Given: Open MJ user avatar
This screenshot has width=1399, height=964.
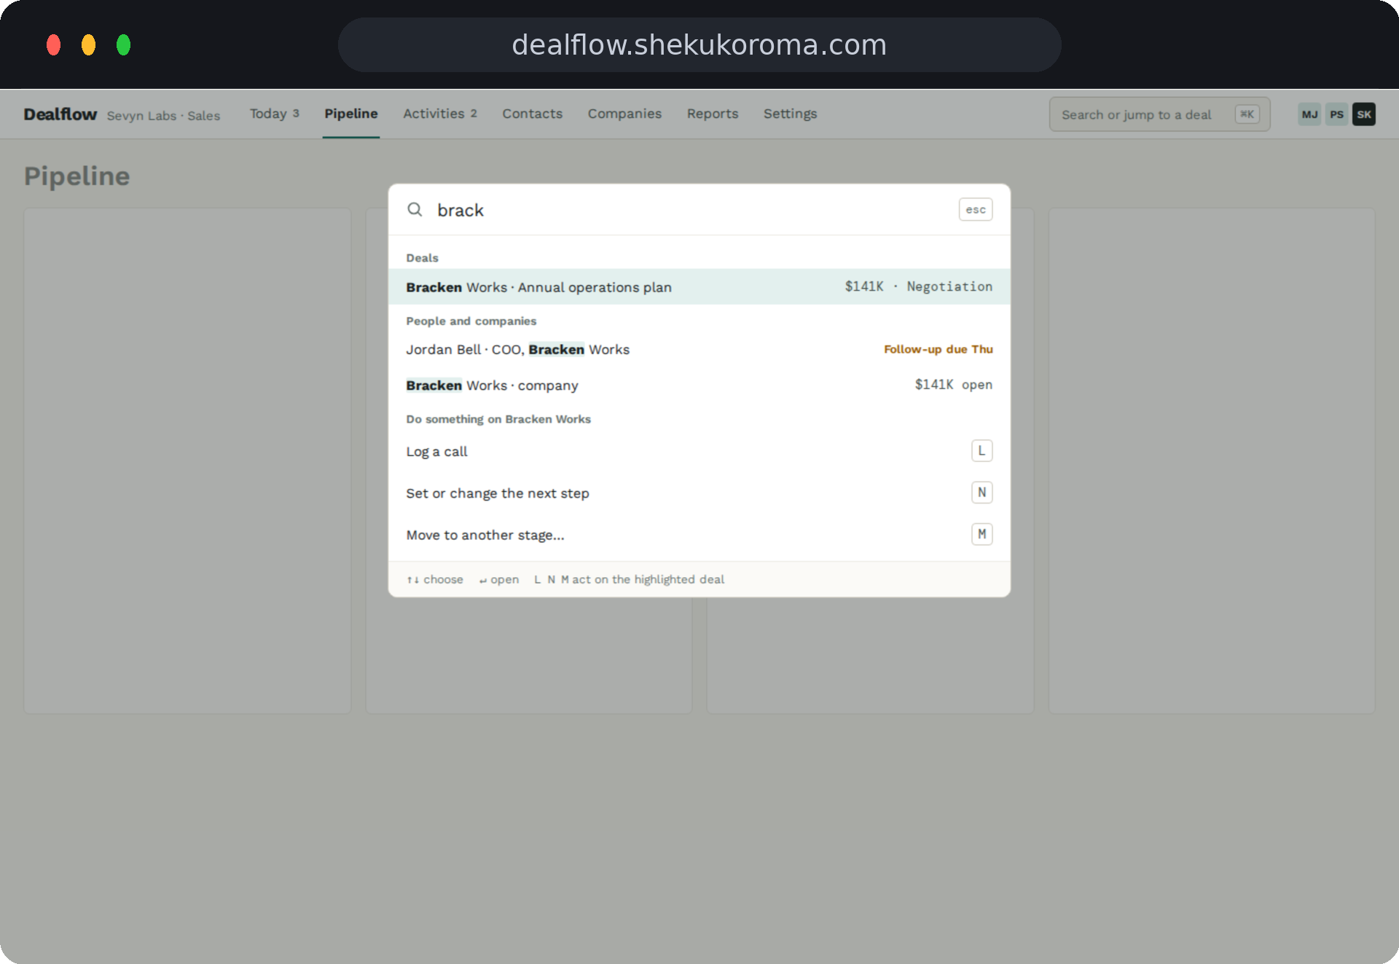Looking at the screenshot, I should (1309, 114).
